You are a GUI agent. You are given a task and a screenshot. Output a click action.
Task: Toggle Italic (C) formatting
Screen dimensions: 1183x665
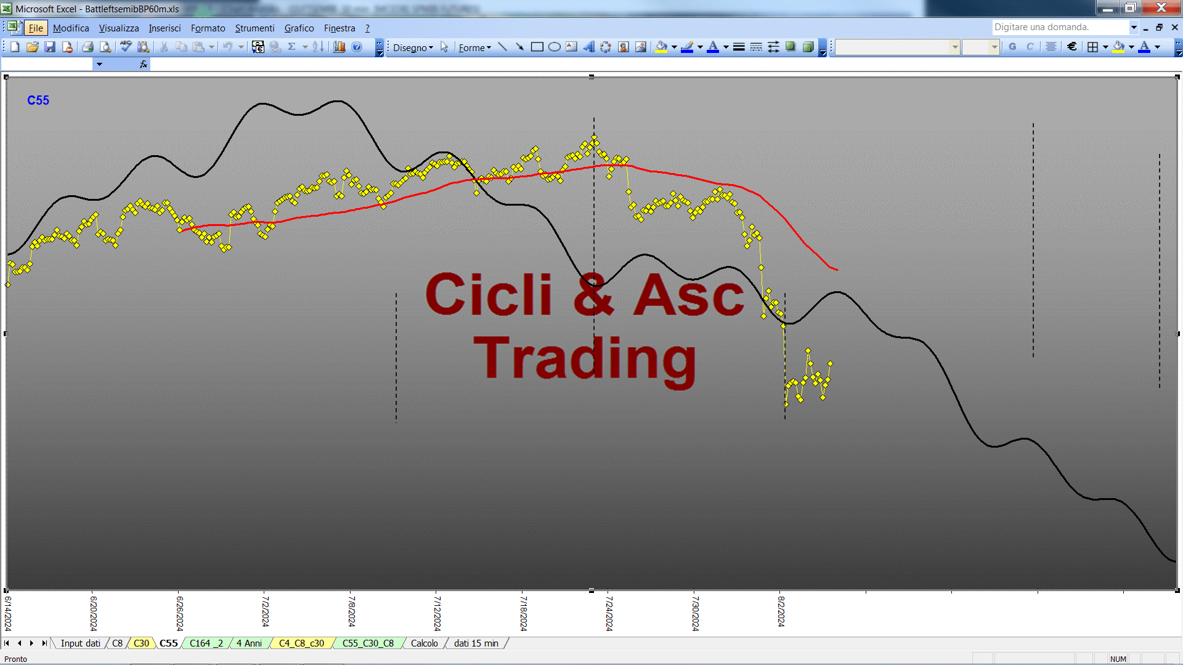[1030, 47]
